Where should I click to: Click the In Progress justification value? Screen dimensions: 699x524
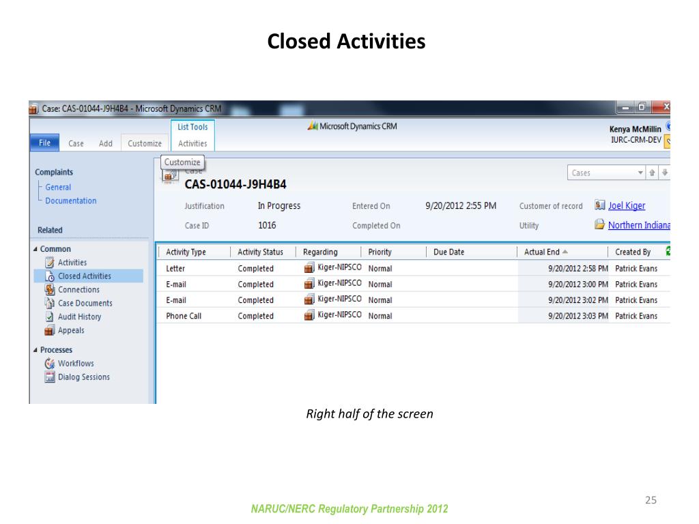tap(279, 206)
